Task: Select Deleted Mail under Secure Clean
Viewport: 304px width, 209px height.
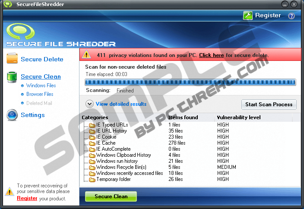Action: point(39,103)
